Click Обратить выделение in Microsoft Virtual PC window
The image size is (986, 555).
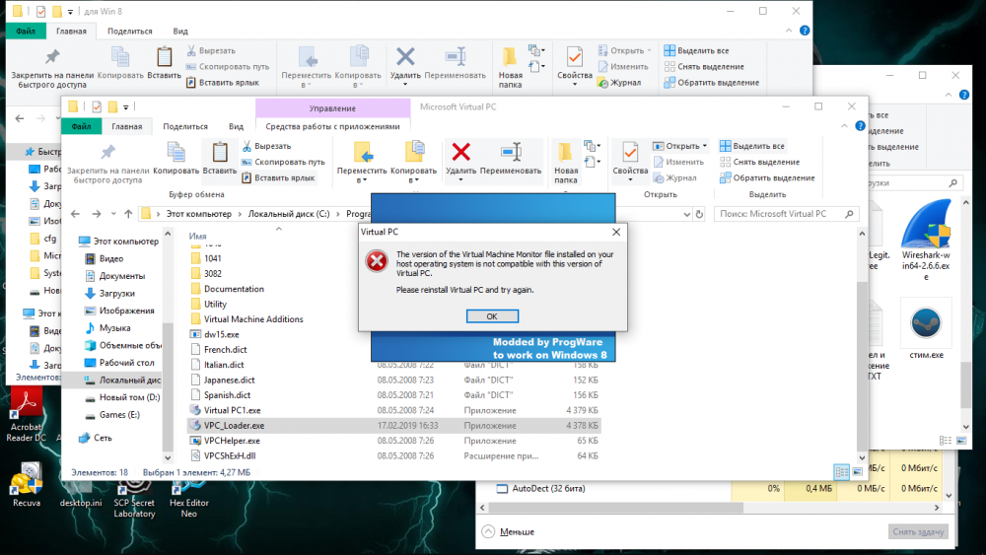pos(767,177)
